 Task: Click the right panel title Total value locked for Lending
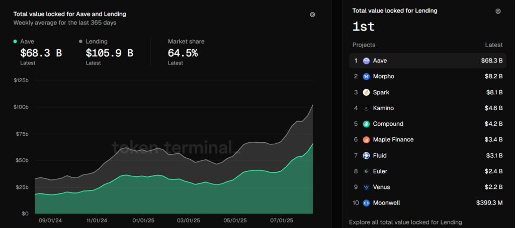(x=395, y=11)
